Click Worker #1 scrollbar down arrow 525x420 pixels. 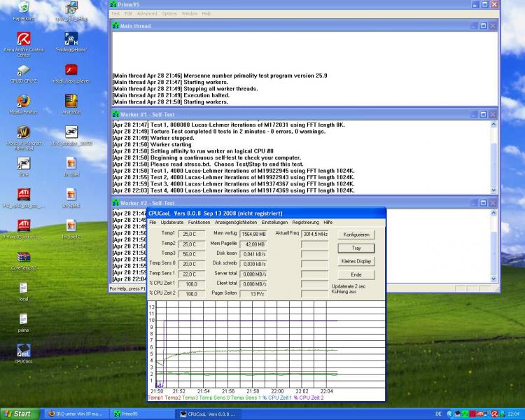point(494,190)
